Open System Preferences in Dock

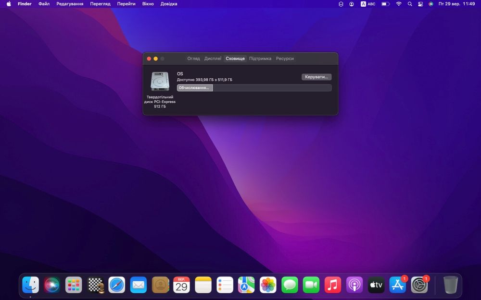tap(419, 285)
